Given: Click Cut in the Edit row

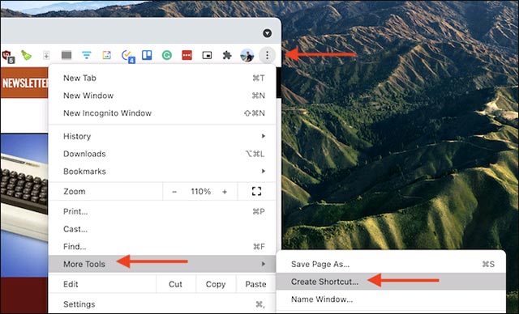Looking at the screenshot, I should click(x=176, y=284).
